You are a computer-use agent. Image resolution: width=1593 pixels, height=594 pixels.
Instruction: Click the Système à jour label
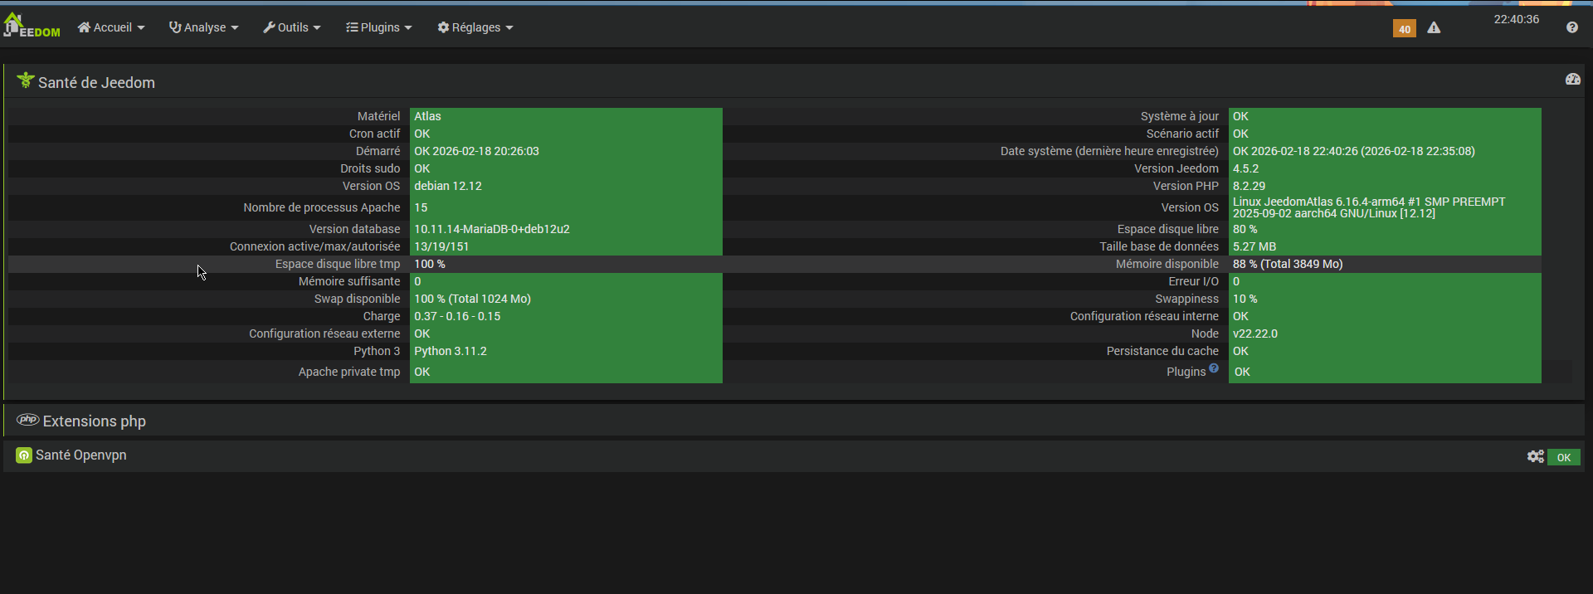1180,116
